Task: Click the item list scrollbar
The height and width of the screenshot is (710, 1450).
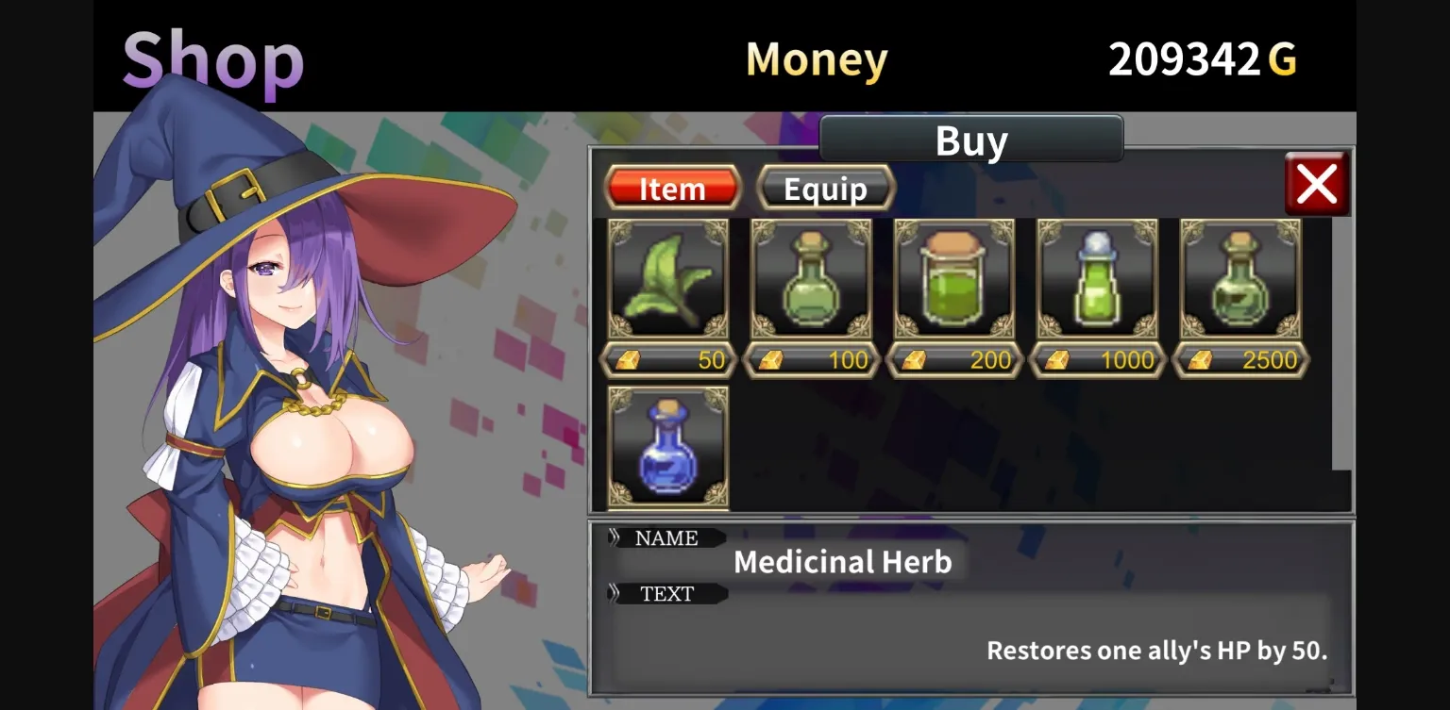Action: click(x=1341, y=344)
